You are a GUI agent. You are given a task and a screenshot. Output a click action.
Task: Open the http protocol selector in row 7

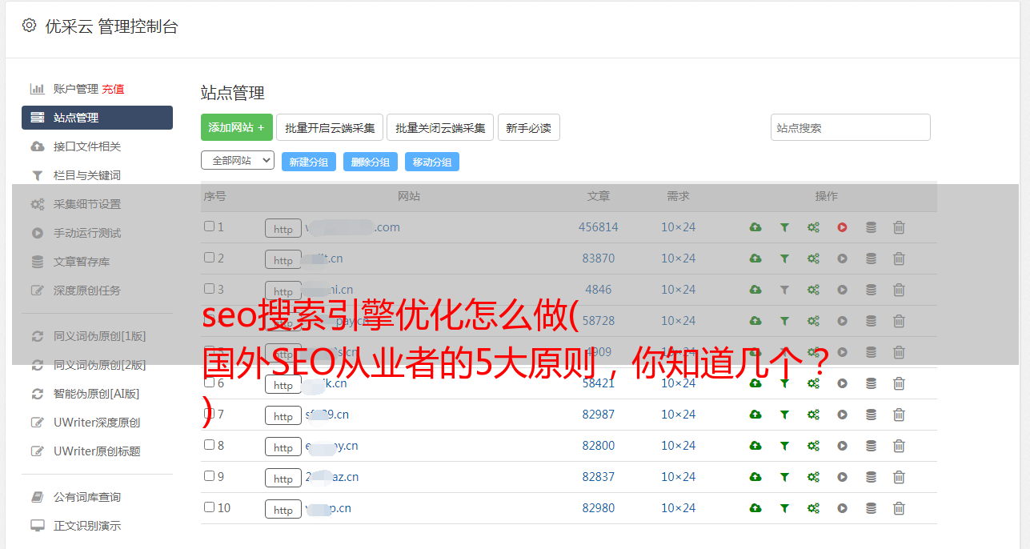[x=283, y=416]
